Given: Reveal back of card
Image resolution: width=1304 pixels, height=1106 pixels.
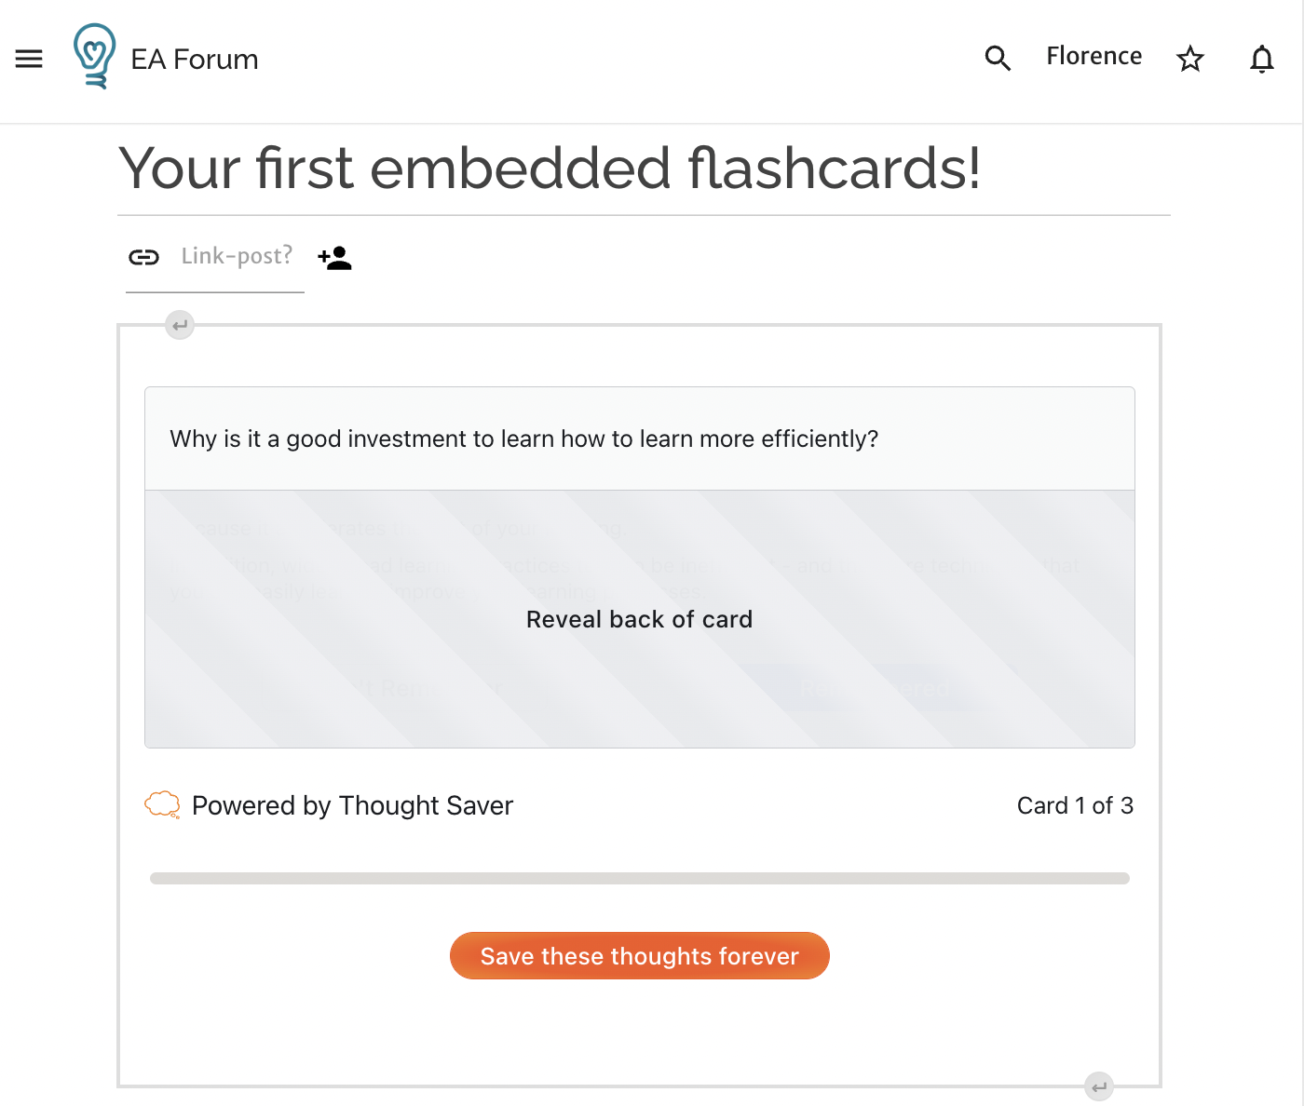Looking at the screenshot, I should 639,619.
